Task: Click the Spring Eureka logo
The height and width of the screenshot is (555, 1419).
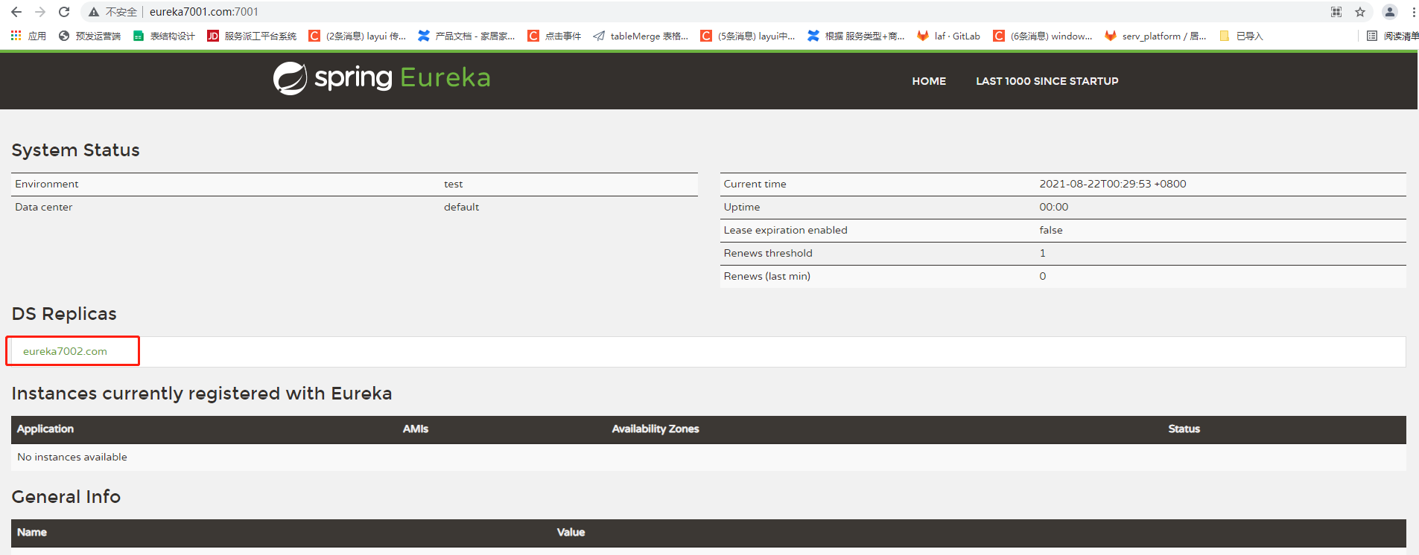Action: (381, 78)
